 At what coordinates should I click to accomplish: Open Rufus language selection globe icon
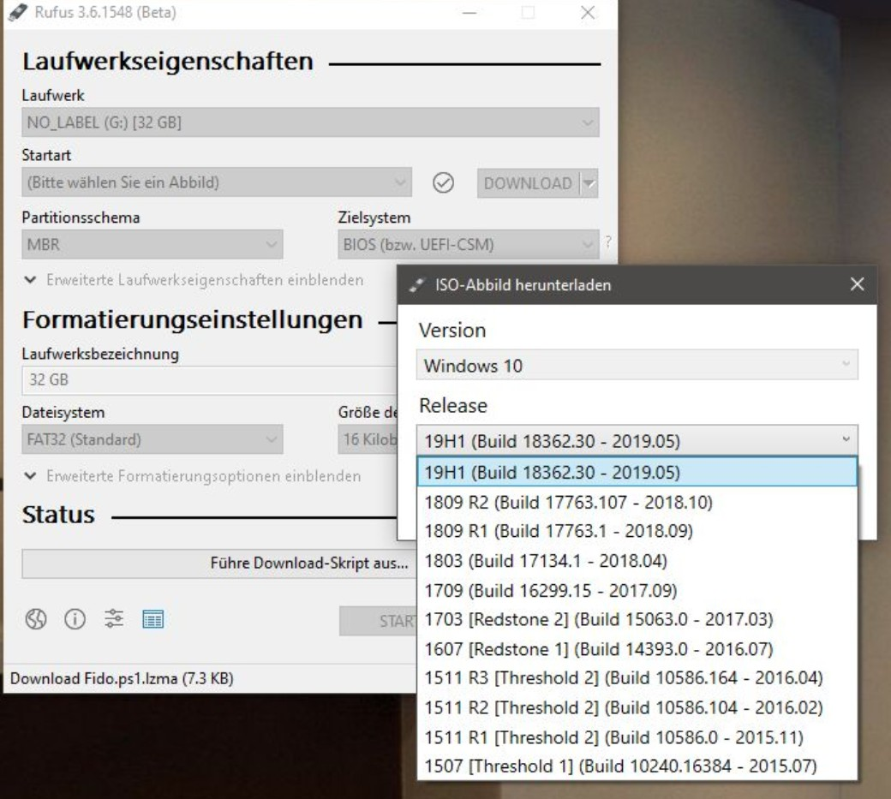point(36,619)
